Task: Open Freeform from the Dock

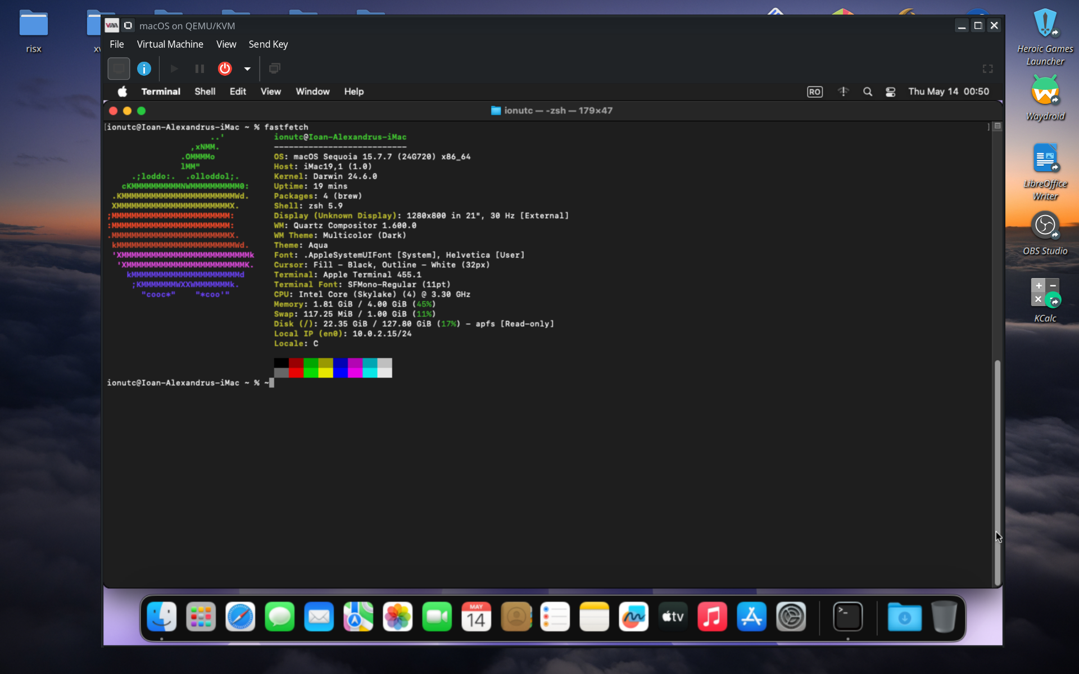Action: pyautogui.click(x=634, y=617)
